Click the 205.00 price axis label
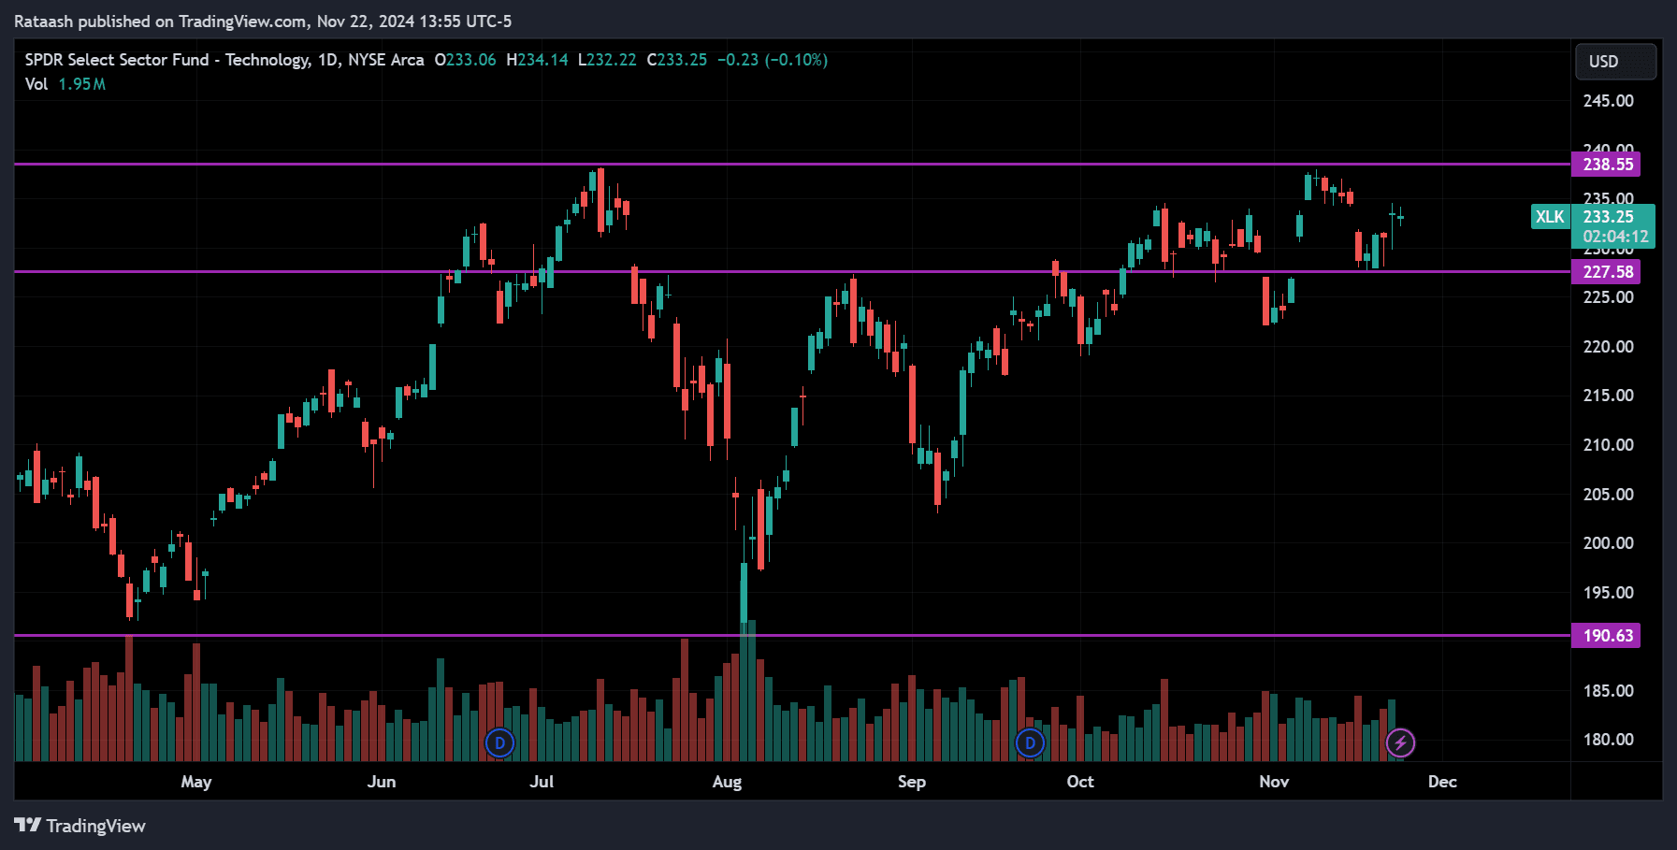This screenshot has height=850, width=1677. click(x=1608, y=495)
